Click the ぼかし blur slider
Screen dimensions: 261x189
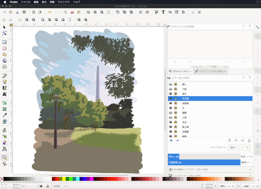[204, 156]
